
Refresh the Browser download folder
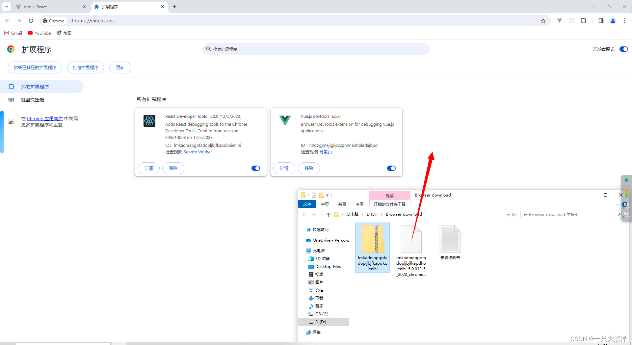point(514,214)
